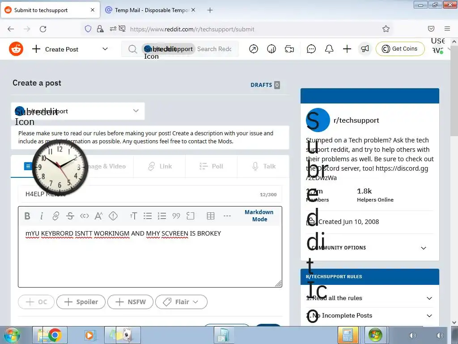
Task: Open a new browser tab
Action: click(x=210, y=10)
